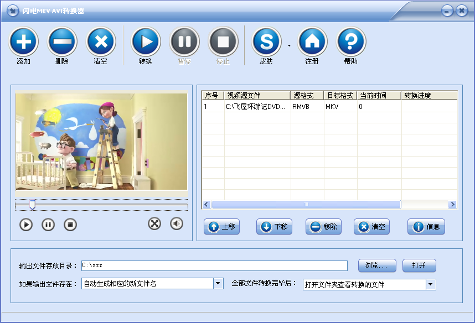
Task: Click the 源格式 column header
Action: click(x=307, y=95)
